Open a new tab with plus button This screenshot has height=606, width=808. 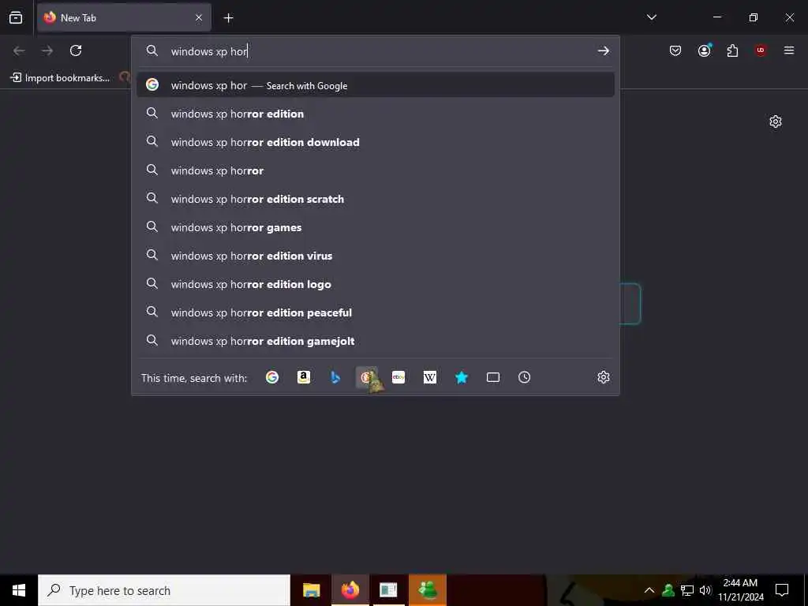[x=228, y=17]
